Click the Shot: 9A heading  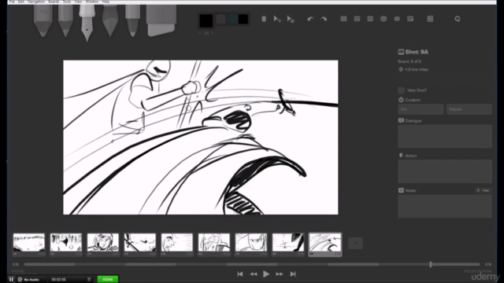[x=417, y=52]
